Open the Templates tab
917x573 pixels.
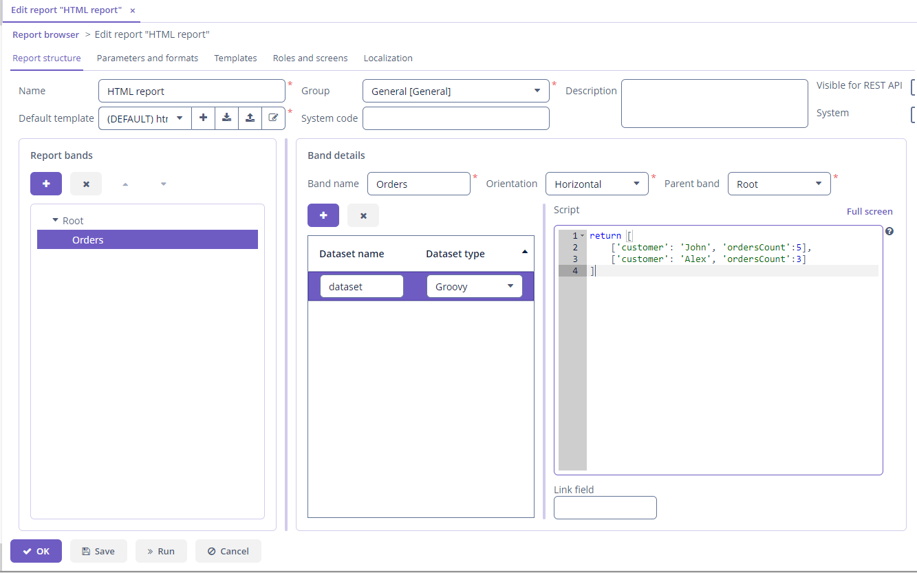coord(235,58)
